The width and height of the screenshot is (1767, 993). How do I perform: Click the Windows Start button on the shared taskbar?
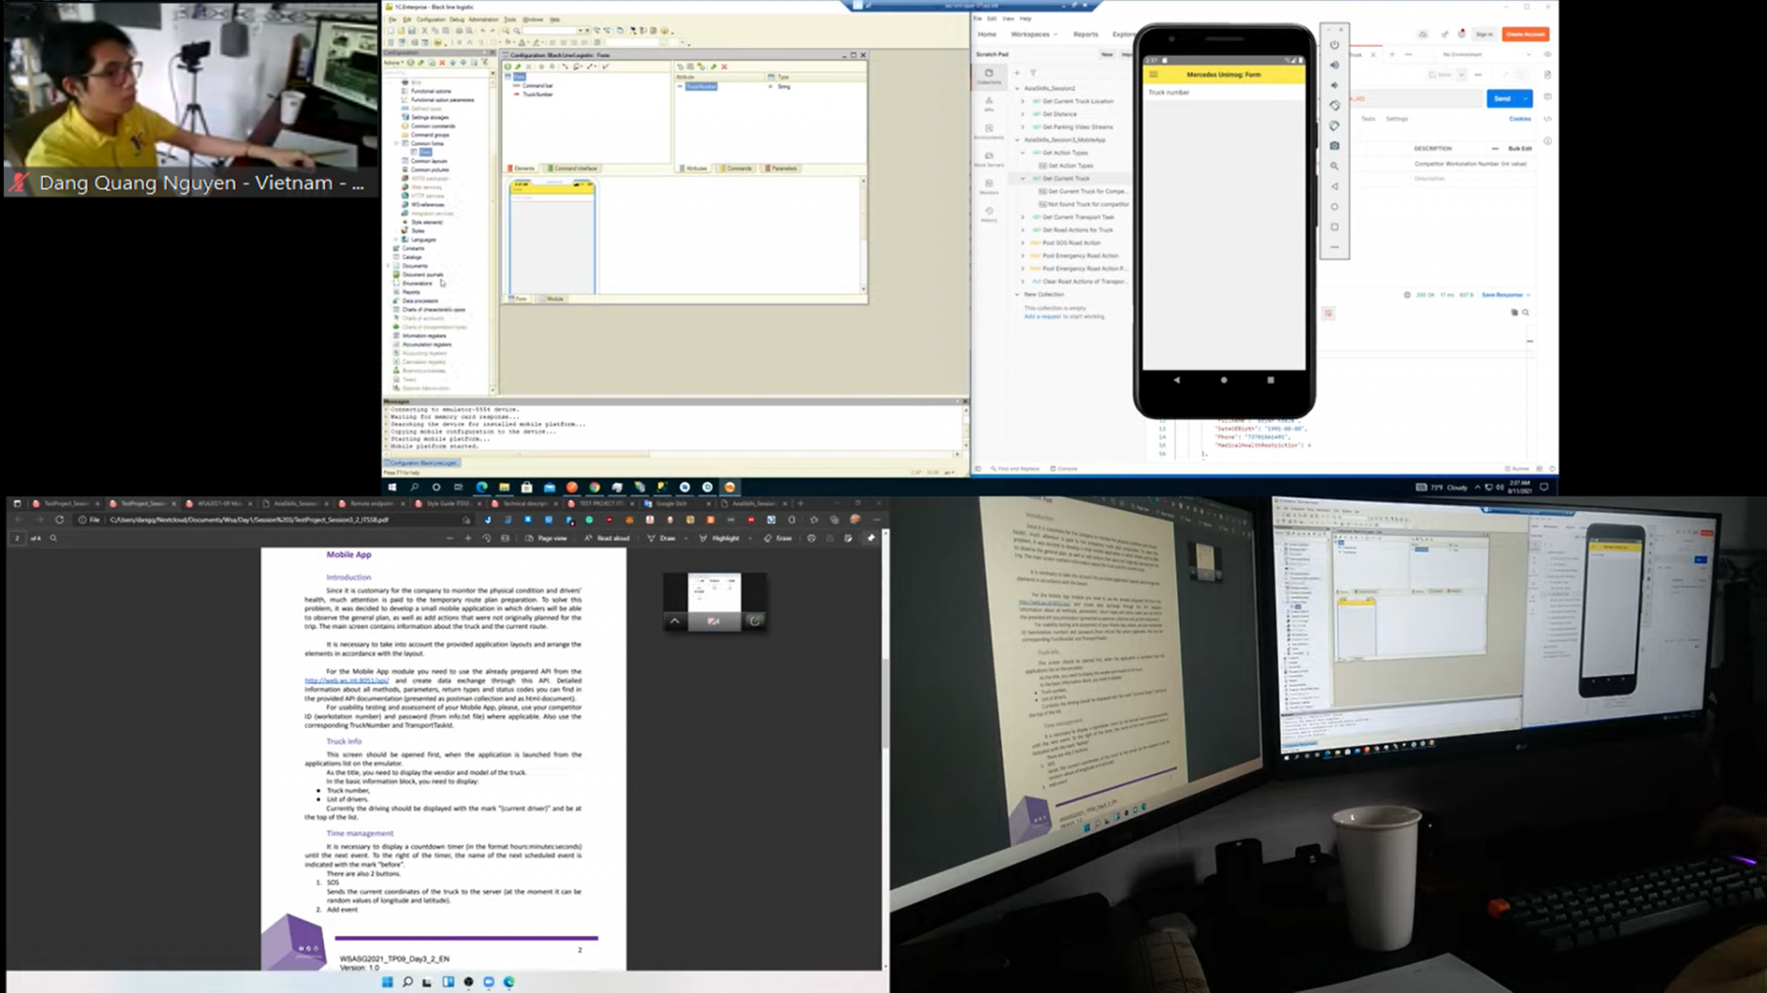coord(392,487)
